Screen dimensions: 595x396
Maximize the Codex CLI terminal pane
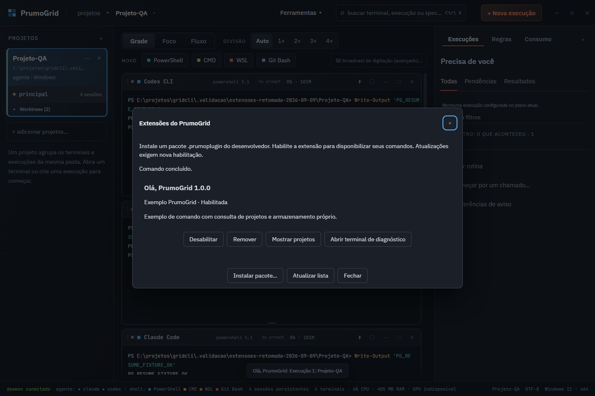pos(399,82)
